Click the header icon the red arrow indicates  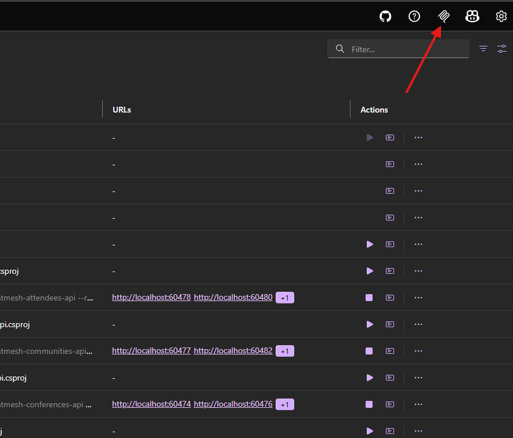click(443, 16)
